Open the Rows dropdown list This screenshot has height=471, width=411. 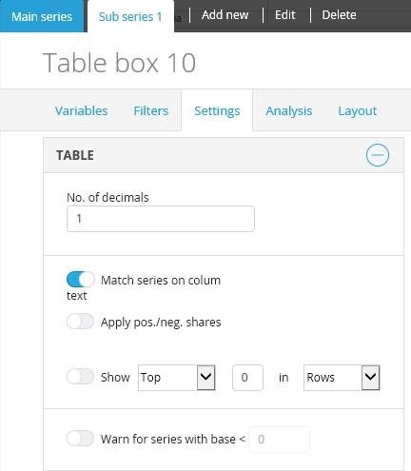[x=342, y=378]
